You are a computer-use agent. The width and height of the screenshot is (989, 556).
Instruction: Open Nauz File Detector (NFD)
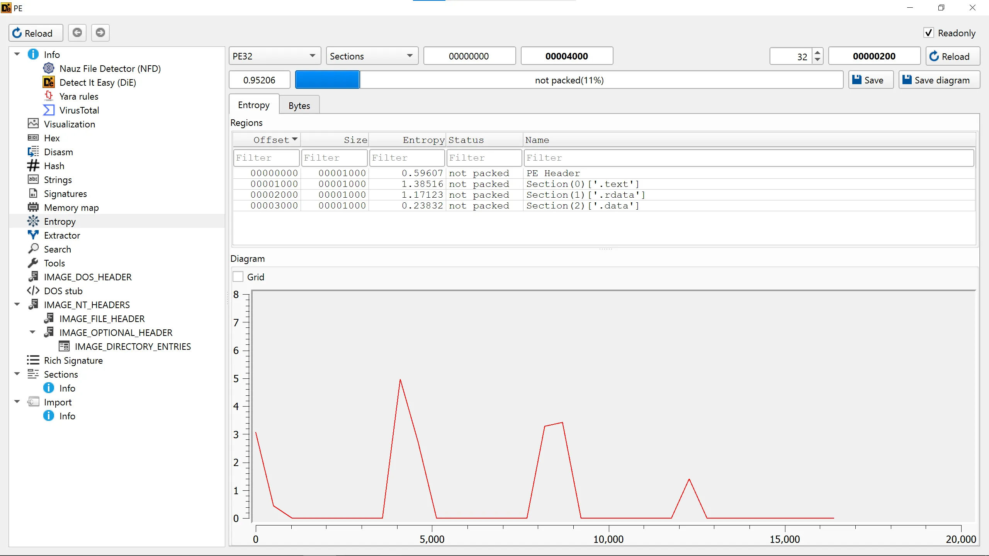(x=110, y=69)
